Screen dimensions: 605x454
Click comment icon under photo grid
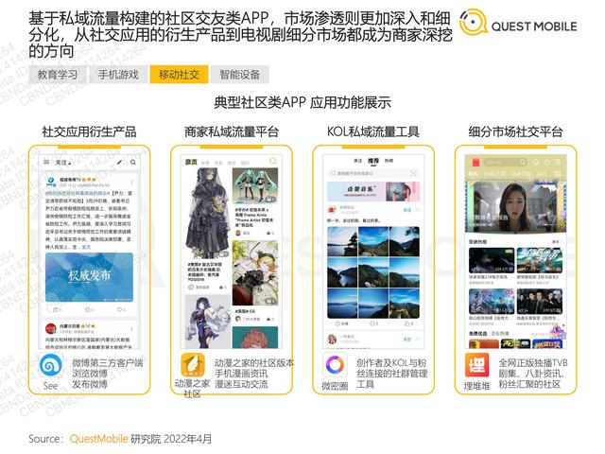[x=373, y=323]
